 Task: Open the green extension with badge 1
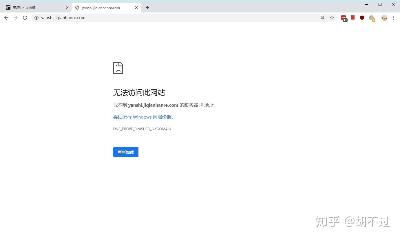point(372,18)
